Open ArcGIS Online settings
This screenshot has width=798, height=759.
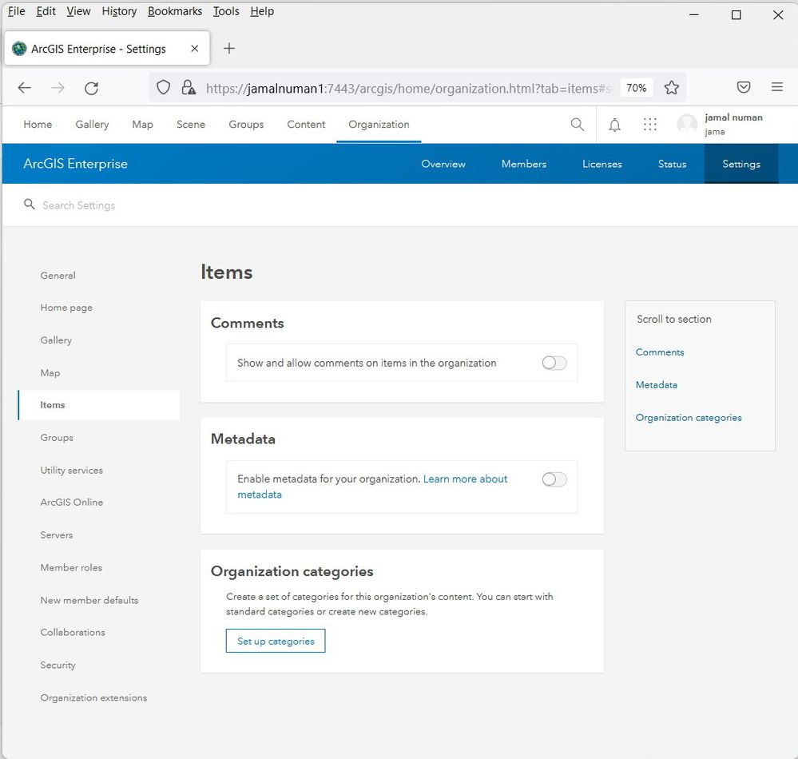pyautogui.click(x=72, y=502)
